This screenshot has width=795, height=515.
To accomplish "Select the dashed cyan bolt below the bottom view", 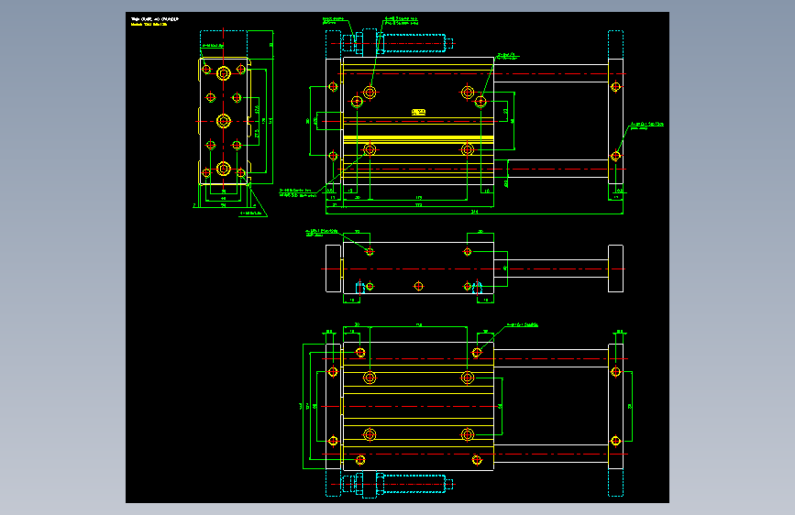I will pyautogui.click(x=414, y=484).
